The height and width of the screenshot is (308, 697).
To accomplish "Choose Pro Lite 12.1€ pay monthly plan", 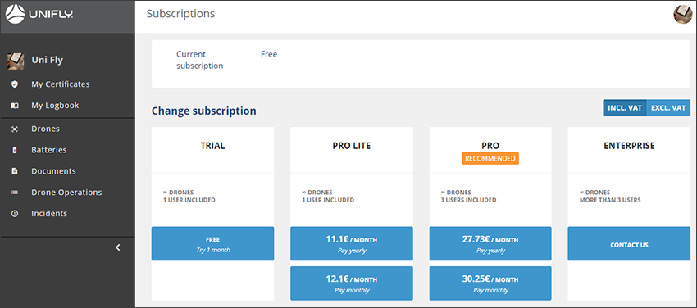I will (x=352, y=283).
